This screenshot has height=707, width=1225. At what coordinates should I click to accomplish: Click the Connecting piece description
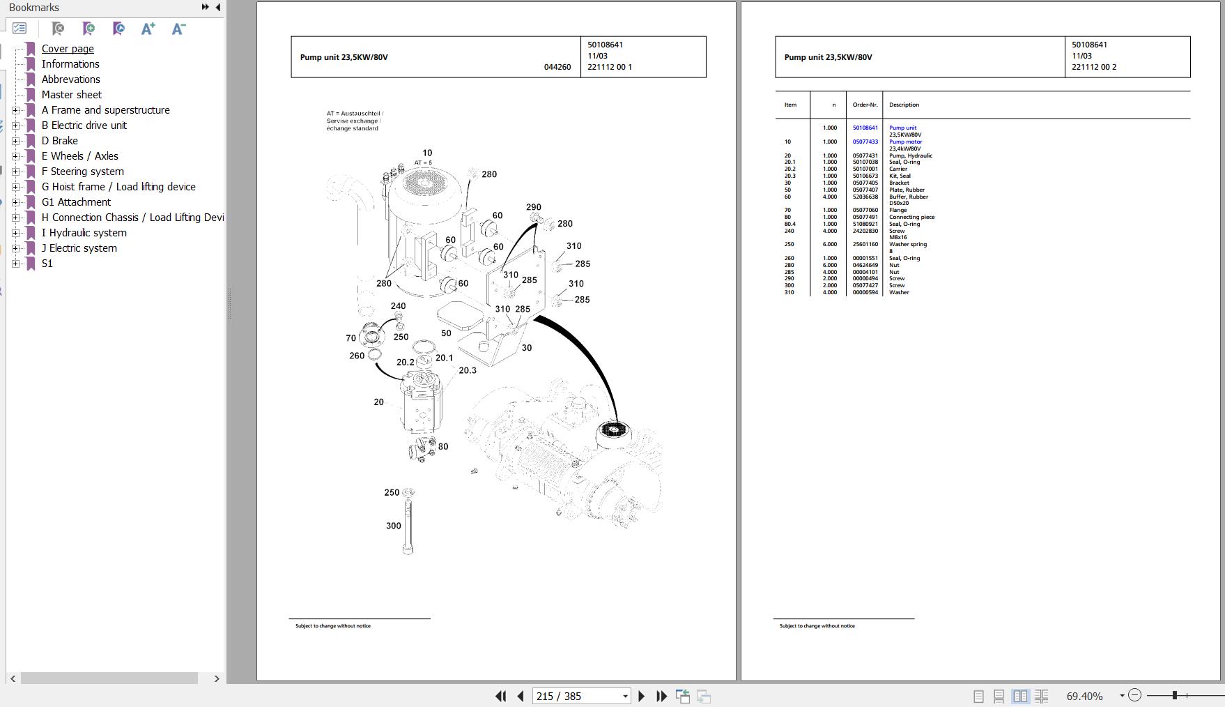click(911, 217)
